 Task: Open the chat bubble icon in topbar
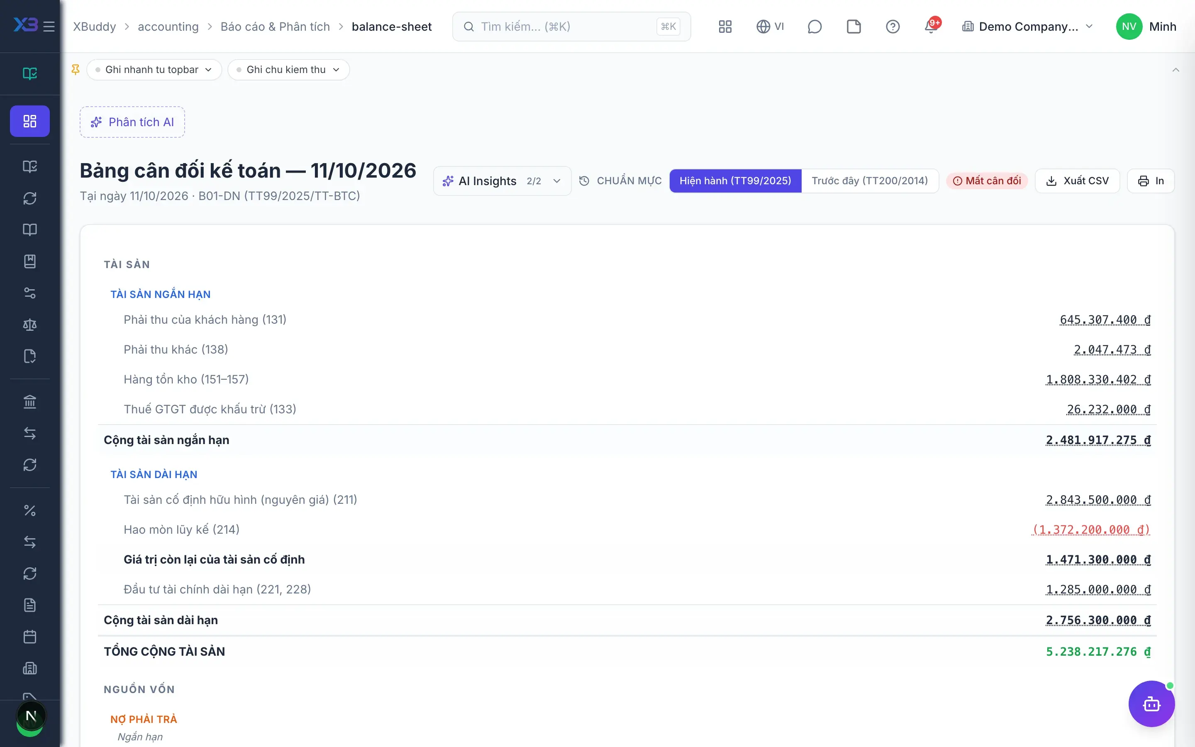[814, 26]
